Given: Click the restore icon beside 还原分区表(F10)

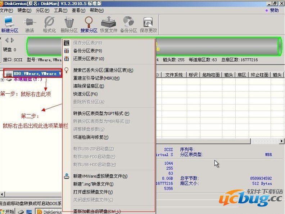Looking at the screenshot, I should coord(67,59).
